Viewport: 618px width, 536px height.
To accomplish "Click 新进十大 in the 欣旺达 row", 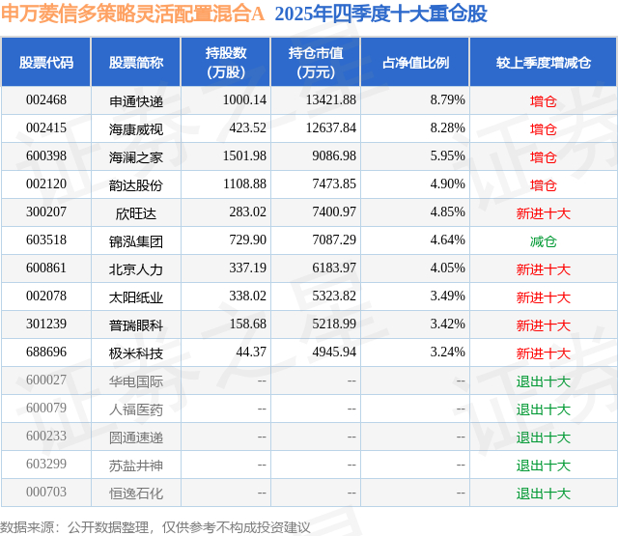I will pyautogui.click(x=544, y=213).
